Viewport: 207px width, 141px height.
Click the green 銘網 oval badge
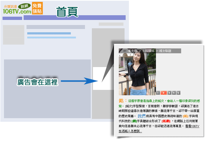coord(24,6)
